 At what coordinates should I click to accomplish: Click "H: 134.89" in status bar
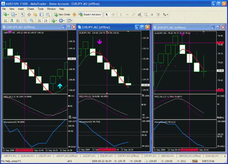136,161
